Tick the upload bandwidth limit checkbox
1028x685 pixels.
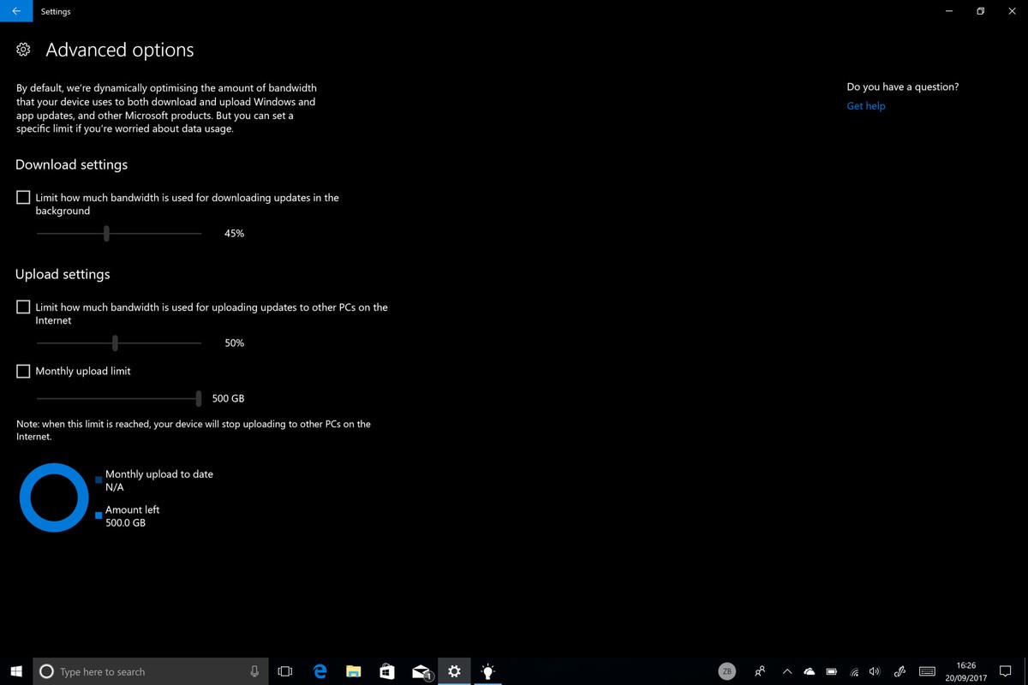tap(23, 307)
